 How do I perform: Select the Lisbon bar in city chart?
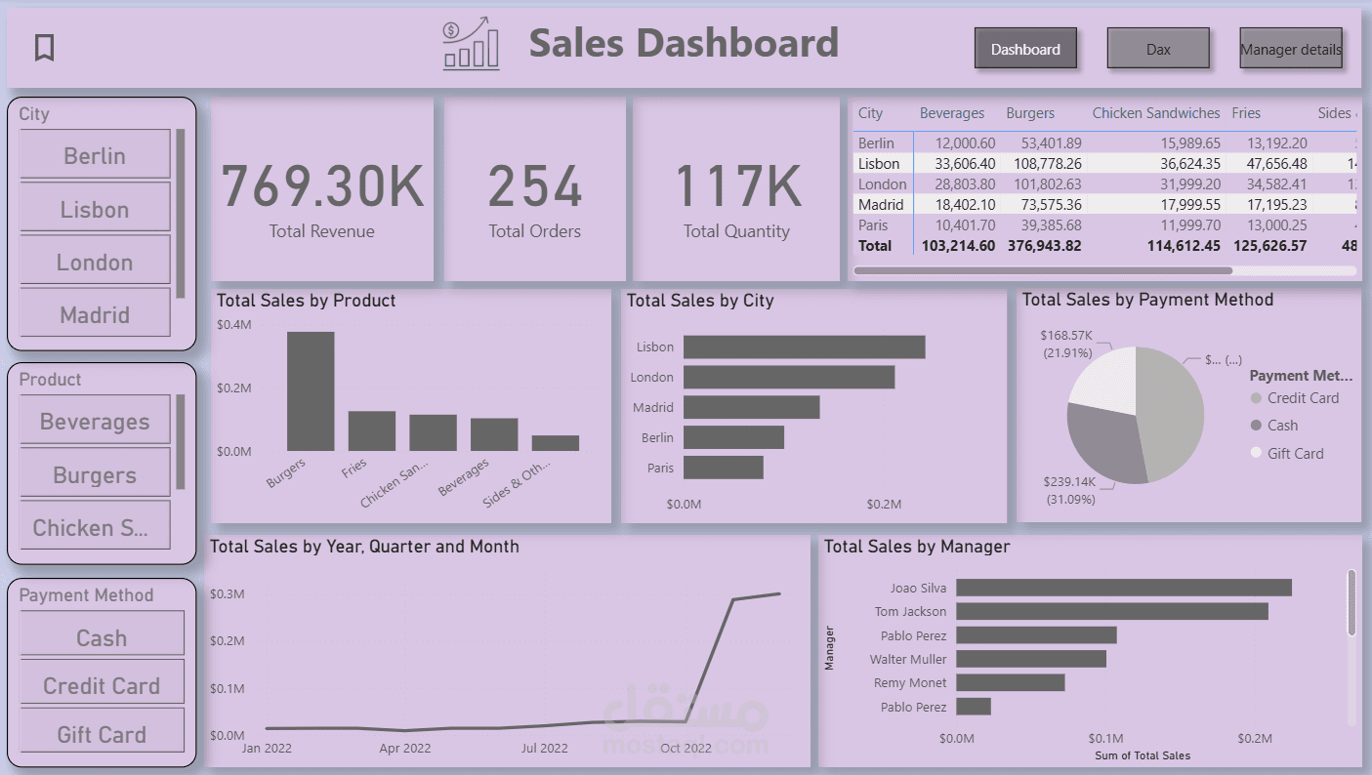805,347
